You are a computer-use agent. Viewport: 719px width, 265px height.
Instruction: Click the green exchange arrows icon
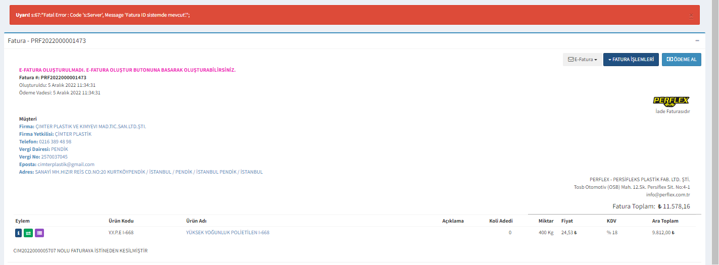pos(29,233)
